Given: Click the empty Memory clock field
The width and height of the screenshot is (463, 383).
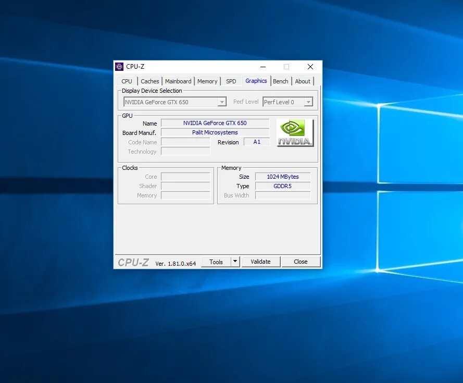Looking at the screenshot, I should (185, 195).
